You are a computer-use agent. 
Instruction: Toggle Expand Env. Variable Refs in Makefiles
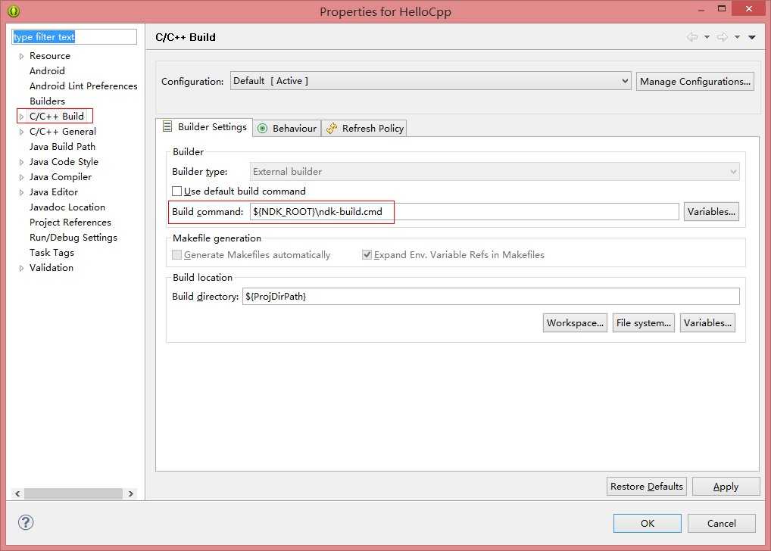point(367,254)
